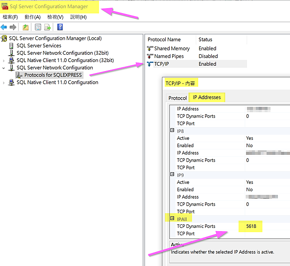Click the icon beside SQL Native Client 11.0 Configuration (32bit)
This screenshot has height=266, width=290.
click(x=11, y=60)
